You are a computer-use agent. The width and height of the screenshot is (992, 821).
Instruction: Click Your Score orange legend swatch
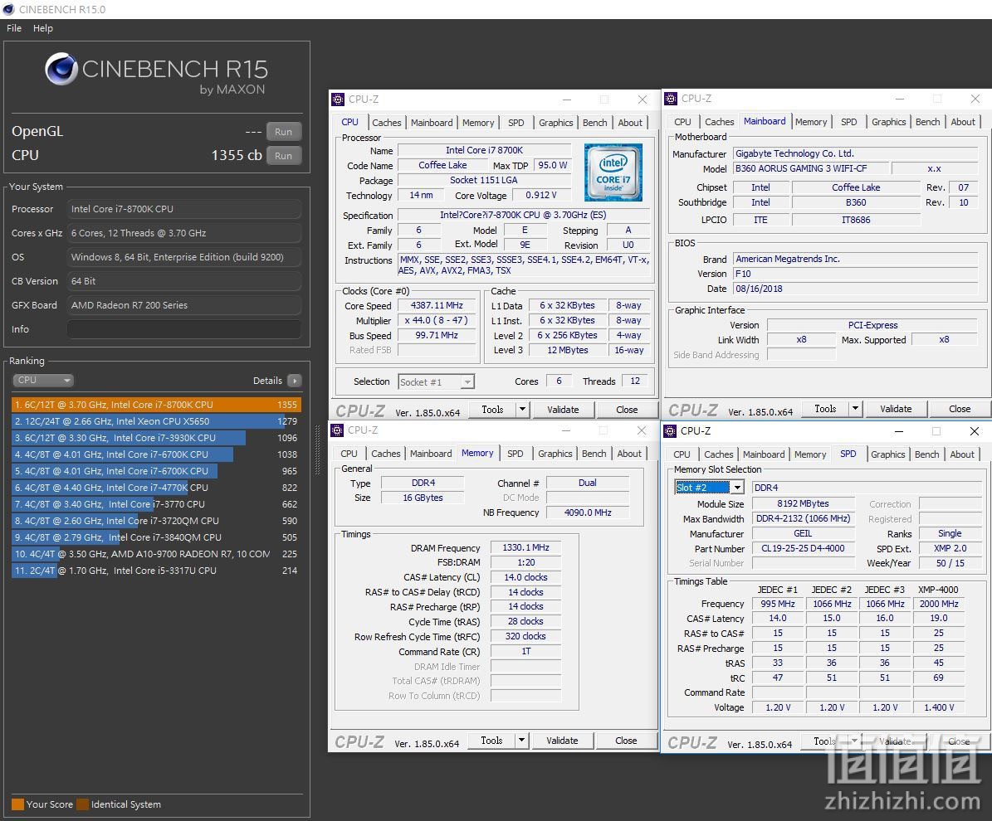[17, 804]
